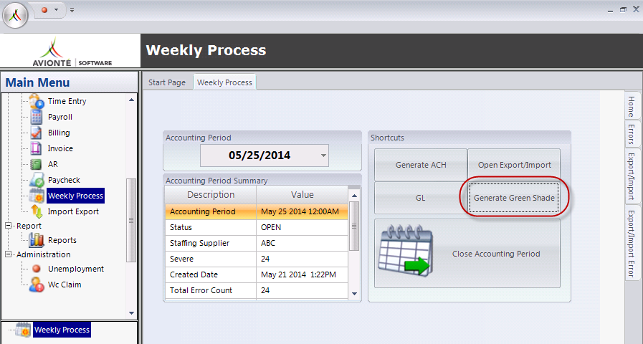
Task: Click the Generate ACH shortcut button
Action: [421, 165]
